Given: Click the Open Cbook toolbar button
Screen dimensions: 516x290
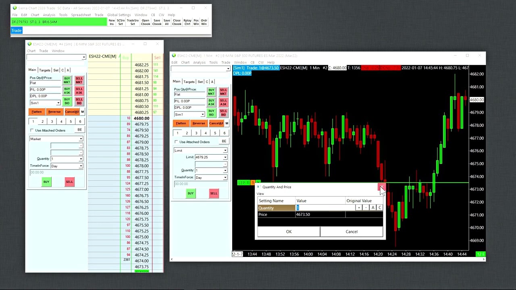Looking at the screenshot, I should [146, 22].
